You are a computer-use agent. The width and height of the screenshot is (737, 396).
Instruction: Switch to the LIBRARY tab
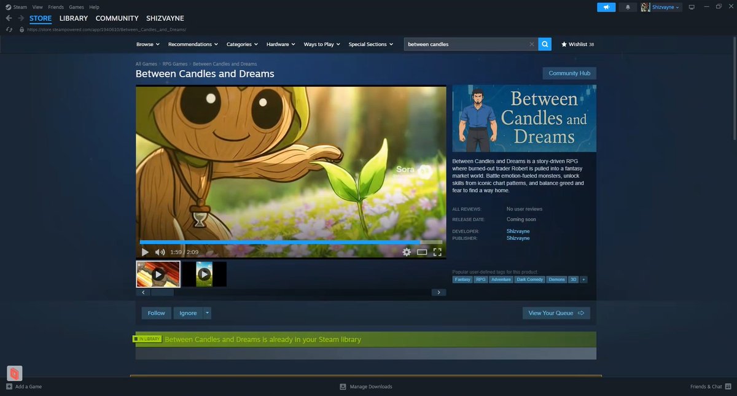tap(73, 18)
